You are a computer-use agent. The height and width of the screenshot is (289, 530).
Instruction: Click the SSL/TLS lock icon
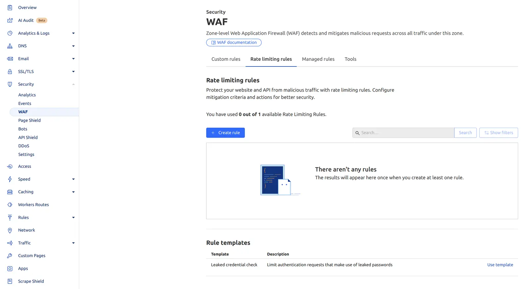point(10,71)
